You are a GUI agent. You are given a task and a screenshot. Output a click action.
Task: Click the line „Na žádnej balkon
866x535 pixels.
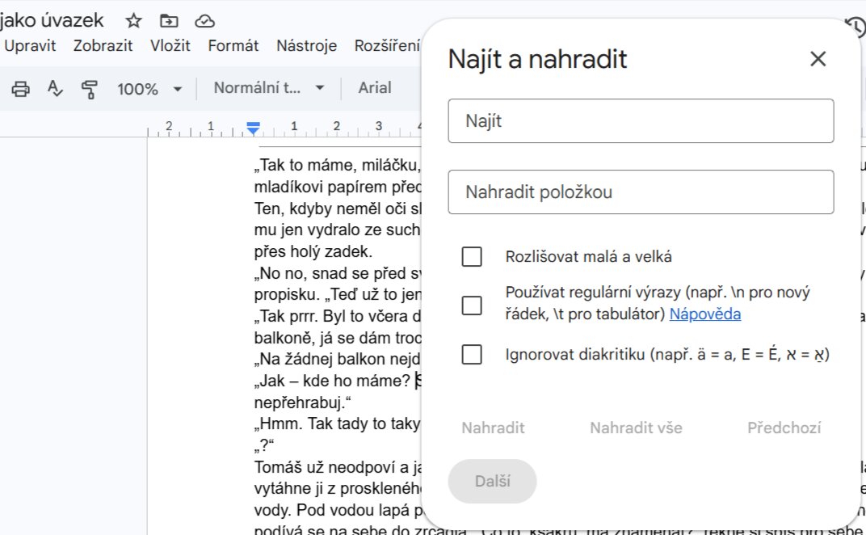point(338,360)
